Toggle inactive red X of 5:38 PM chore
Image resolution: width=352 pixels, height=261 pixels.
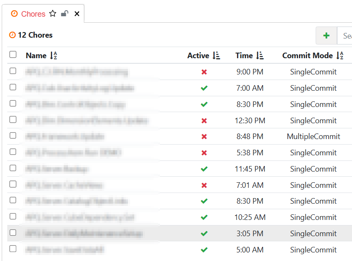pos(204,153)
